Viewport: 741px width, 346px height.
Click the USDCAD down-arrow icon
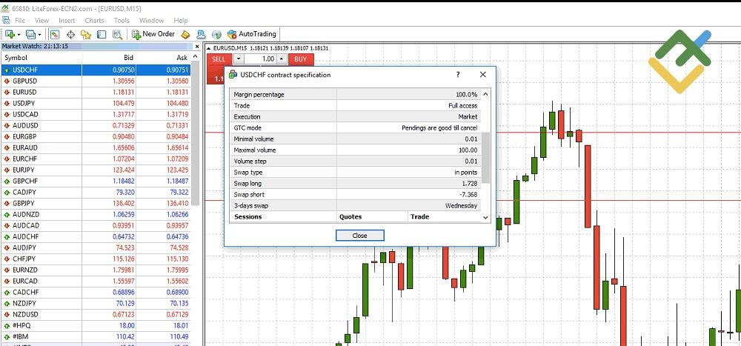[7, 114]
